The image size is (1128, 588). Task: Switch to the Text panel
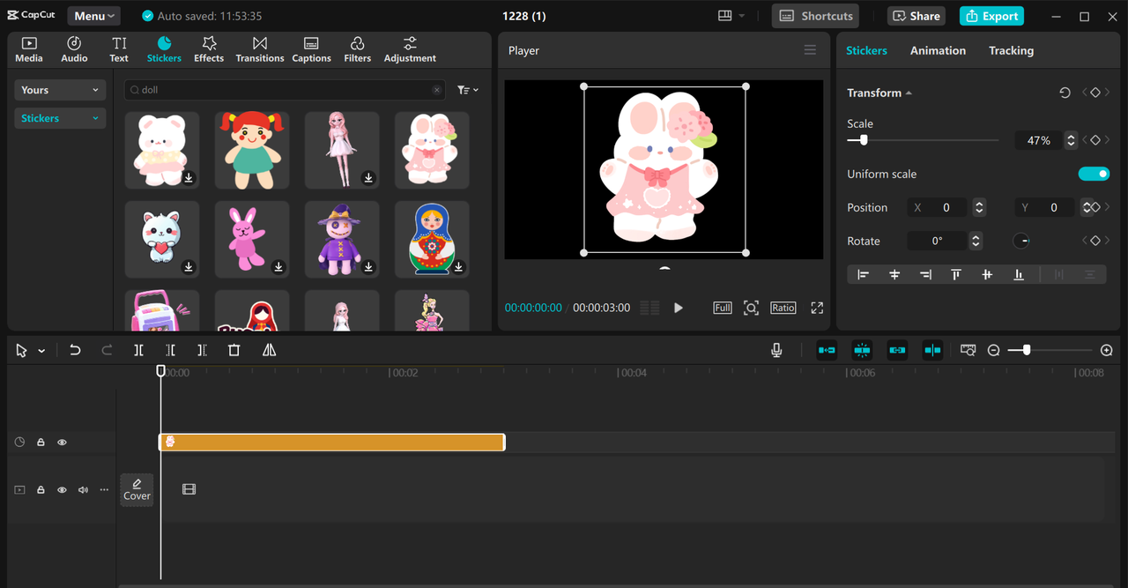point(119,49)
